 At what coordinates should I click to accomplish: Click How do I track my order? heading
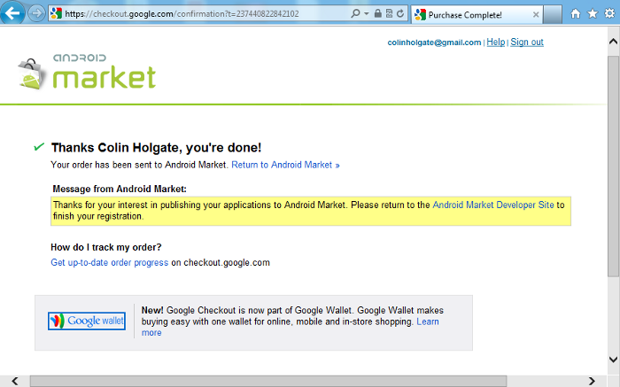(106, 247)
